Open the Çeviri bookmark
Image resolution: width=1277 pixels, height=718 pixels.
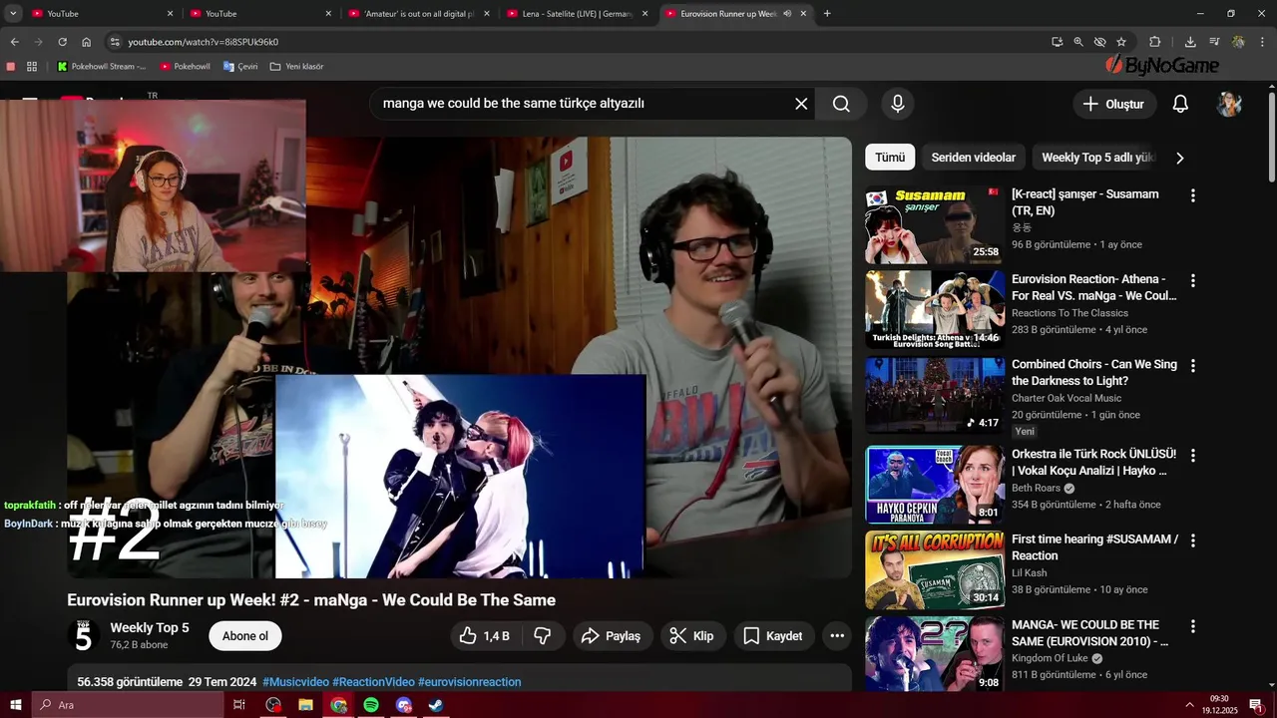click(x=240, y=67)
